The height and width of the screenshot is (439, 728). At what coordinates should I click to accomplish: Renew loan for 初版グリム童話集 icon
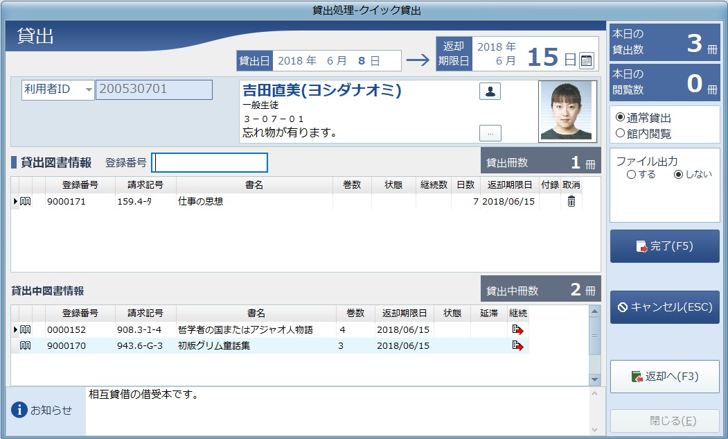[517, 345]
